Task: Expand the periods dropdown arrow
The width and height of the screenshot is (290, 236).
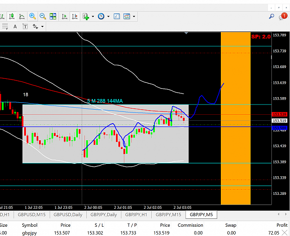Action: [x=109, y=16]
